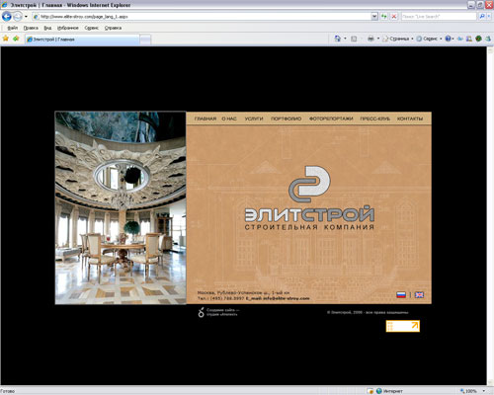Expand the zoom level dropdown arrow
Viewport: 494px width, 395px height.
pos(483,391)
